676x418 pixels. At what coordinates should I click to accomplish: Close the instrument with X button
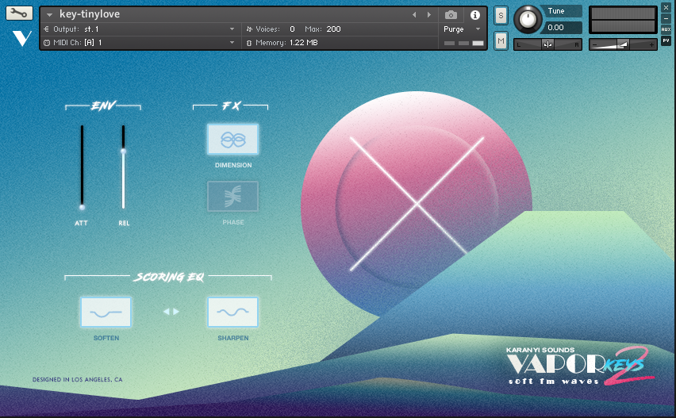coord(666,8)
